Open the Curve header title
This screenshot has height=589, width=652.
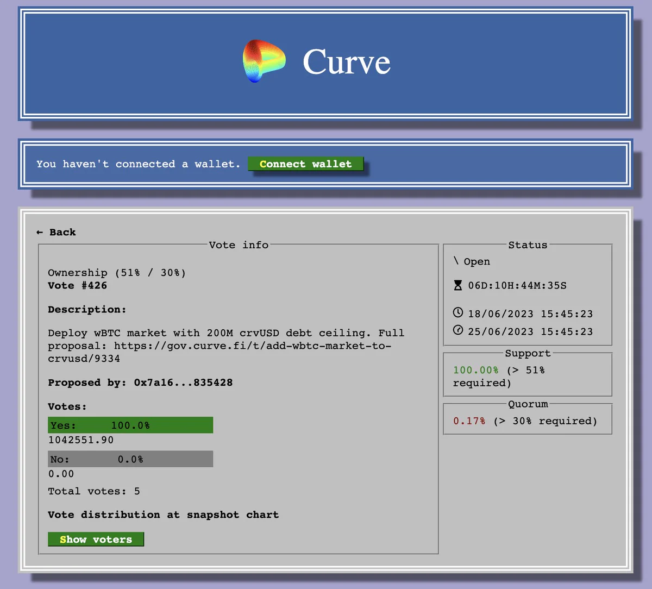[x=346, y=62]
